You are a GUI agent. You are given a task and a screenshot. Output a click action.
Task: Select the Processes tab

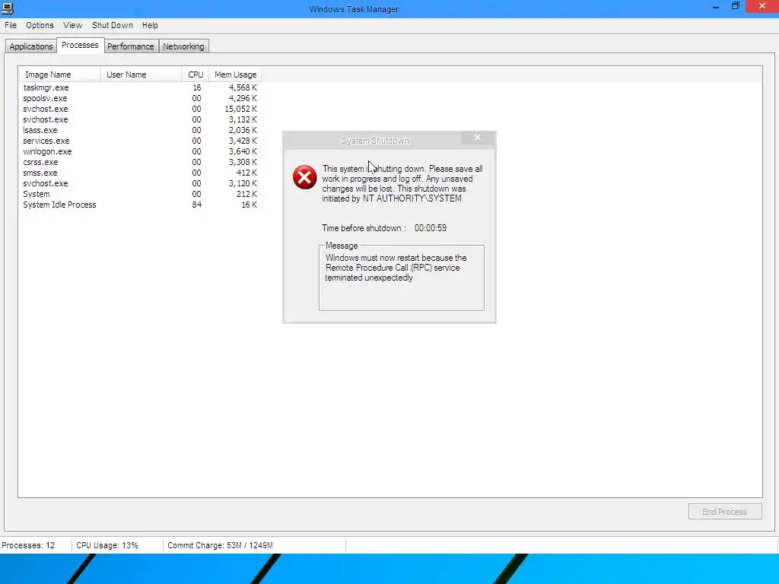[80, 45]
